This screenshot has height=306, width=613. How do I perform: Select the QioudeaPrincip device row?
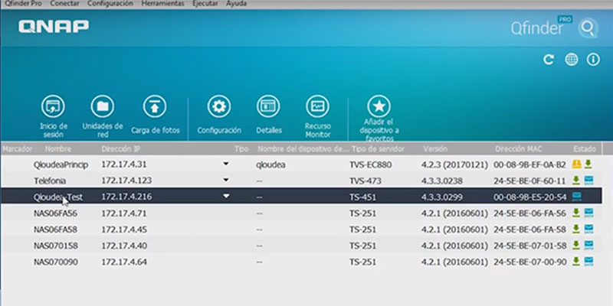click(301, 164)
